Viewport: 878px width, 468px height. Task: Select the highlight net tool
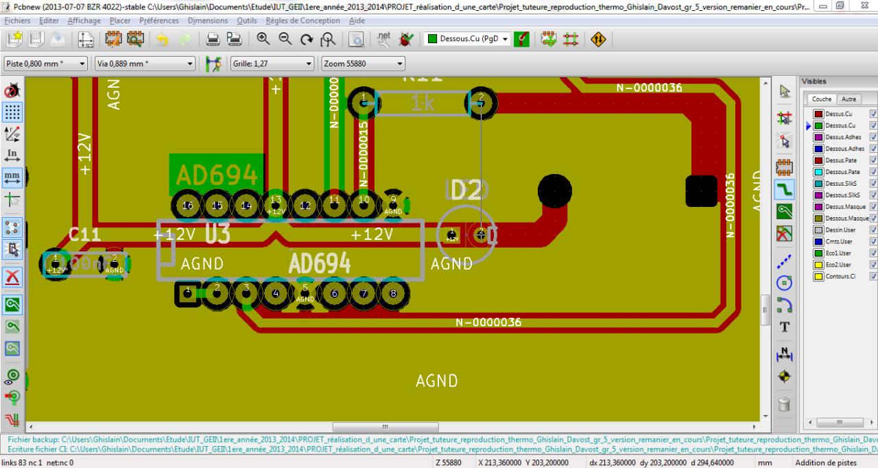[x=785, y=118]
